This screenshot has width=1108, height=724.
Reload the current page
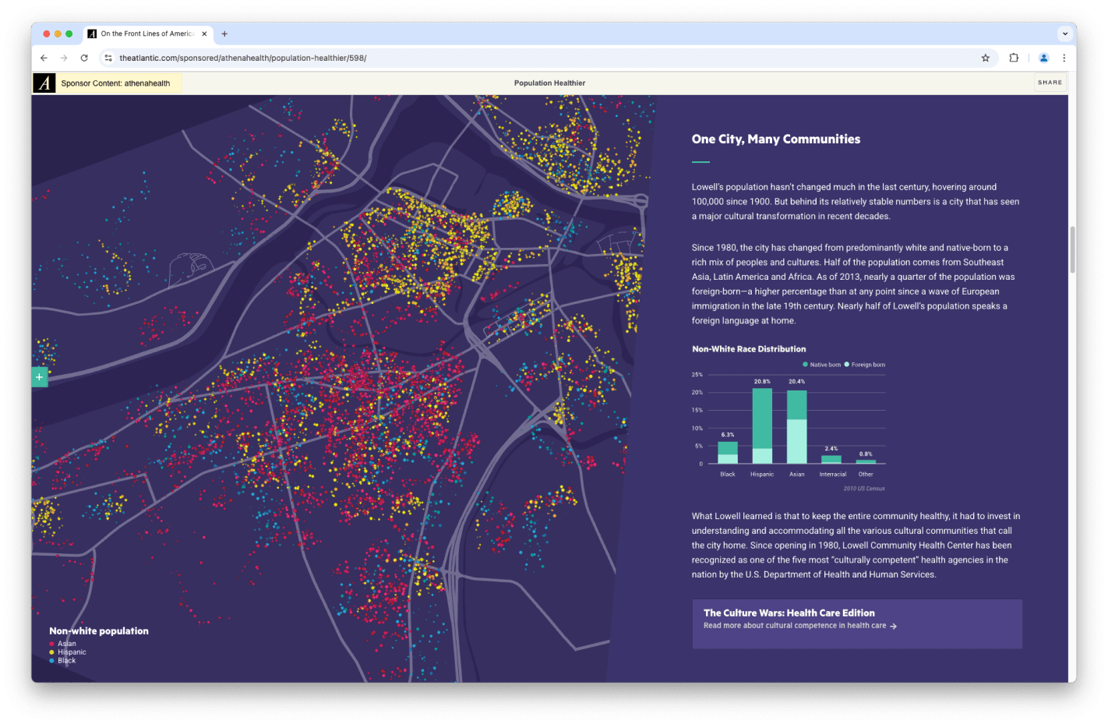[x=84, y=58]
